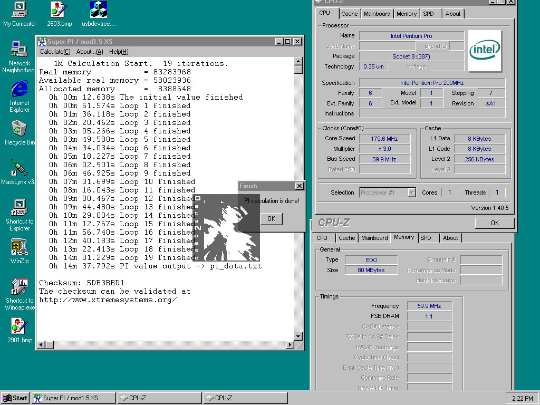Viewport: 540px width, 405px height.
Task: Click OK in the Finish dialog
Action: coord(272,219)
